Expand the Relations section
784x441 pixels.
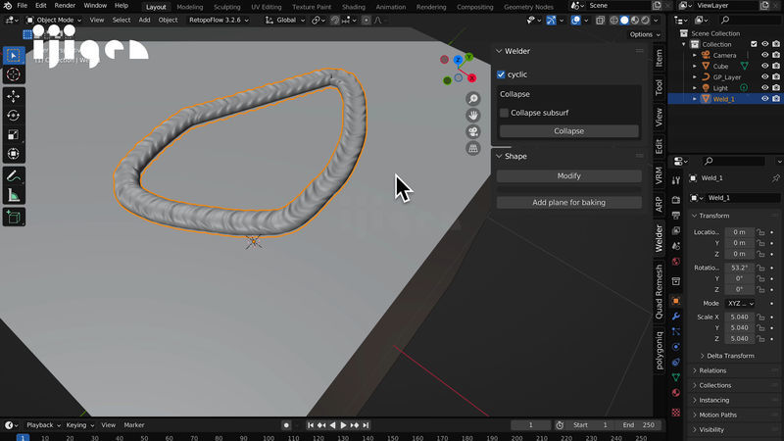(x=712, y=370)
